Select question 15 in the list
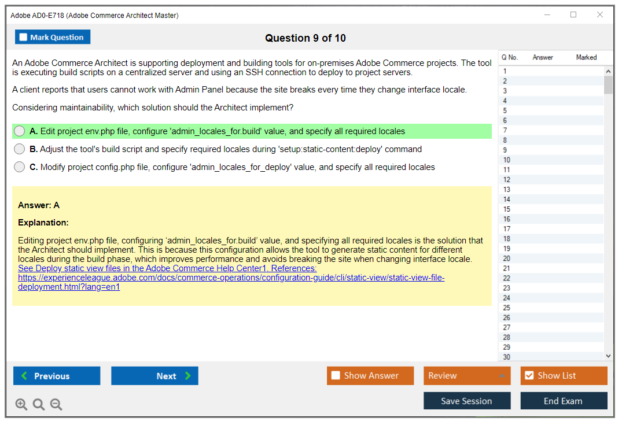This screenshot has width=622, height=425. pos(507,209)
